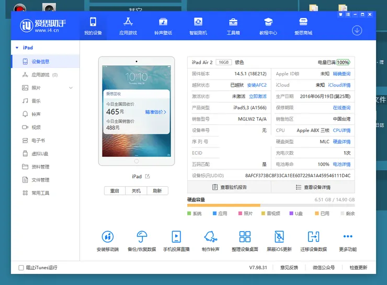The width and height of the screenshot is (387, 285).
Task: Open 文件管理 in the sidebar
Action: [45, 180]
